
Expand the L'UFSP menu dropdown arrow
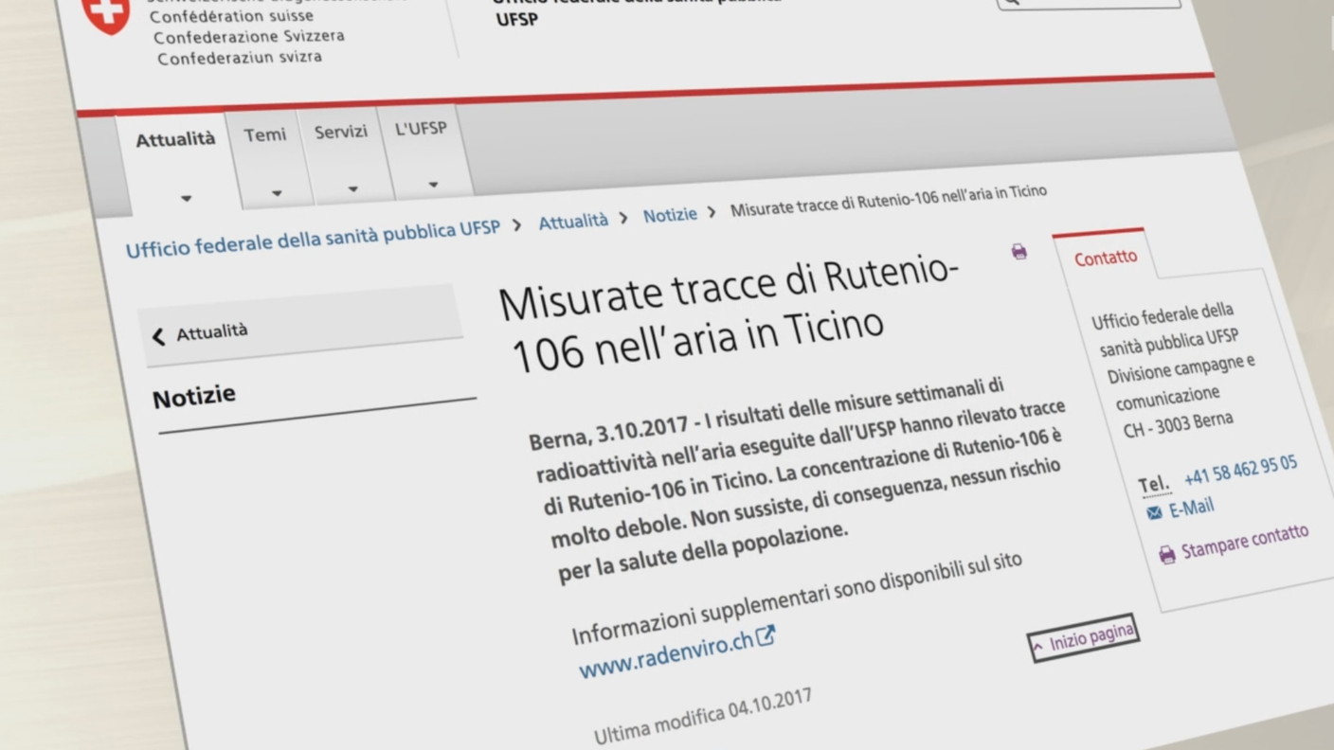coord(433,184)
